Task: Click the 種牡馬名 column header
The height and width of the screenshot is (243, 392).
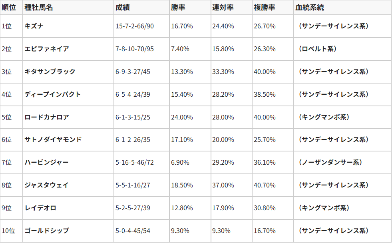Action: [38, 8]
